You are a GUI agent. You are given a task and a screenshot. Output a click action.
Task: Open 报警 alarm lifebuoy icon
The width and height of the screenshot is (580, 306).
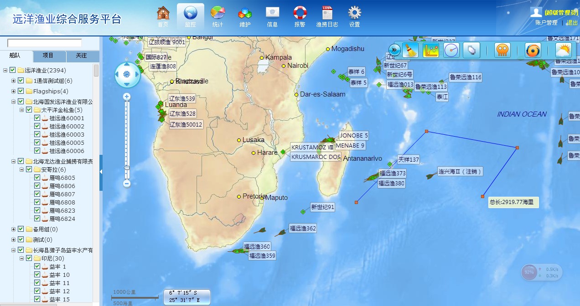pos(300,16)
